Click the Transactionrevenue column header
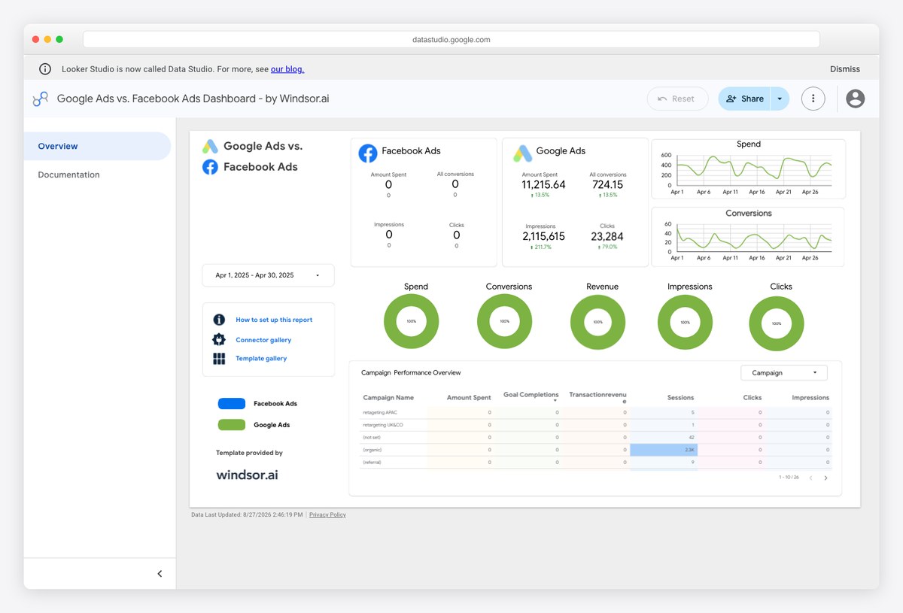This screenshot has height=613, width=903. 597,397
